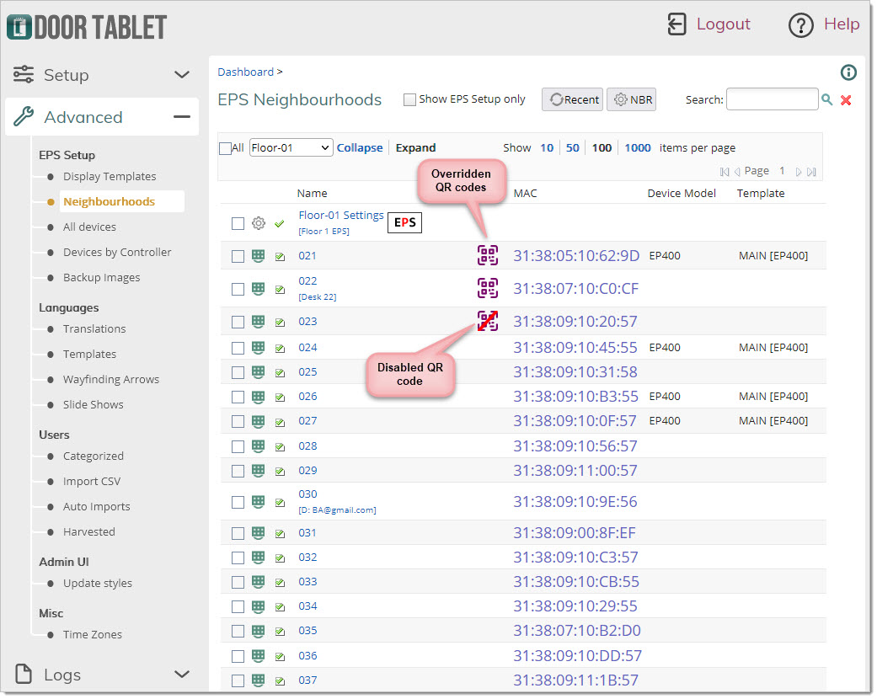The width and height of the screenshot is (877, 699).
Task: Click the magnifier search icon
Action: pos(827,100)
